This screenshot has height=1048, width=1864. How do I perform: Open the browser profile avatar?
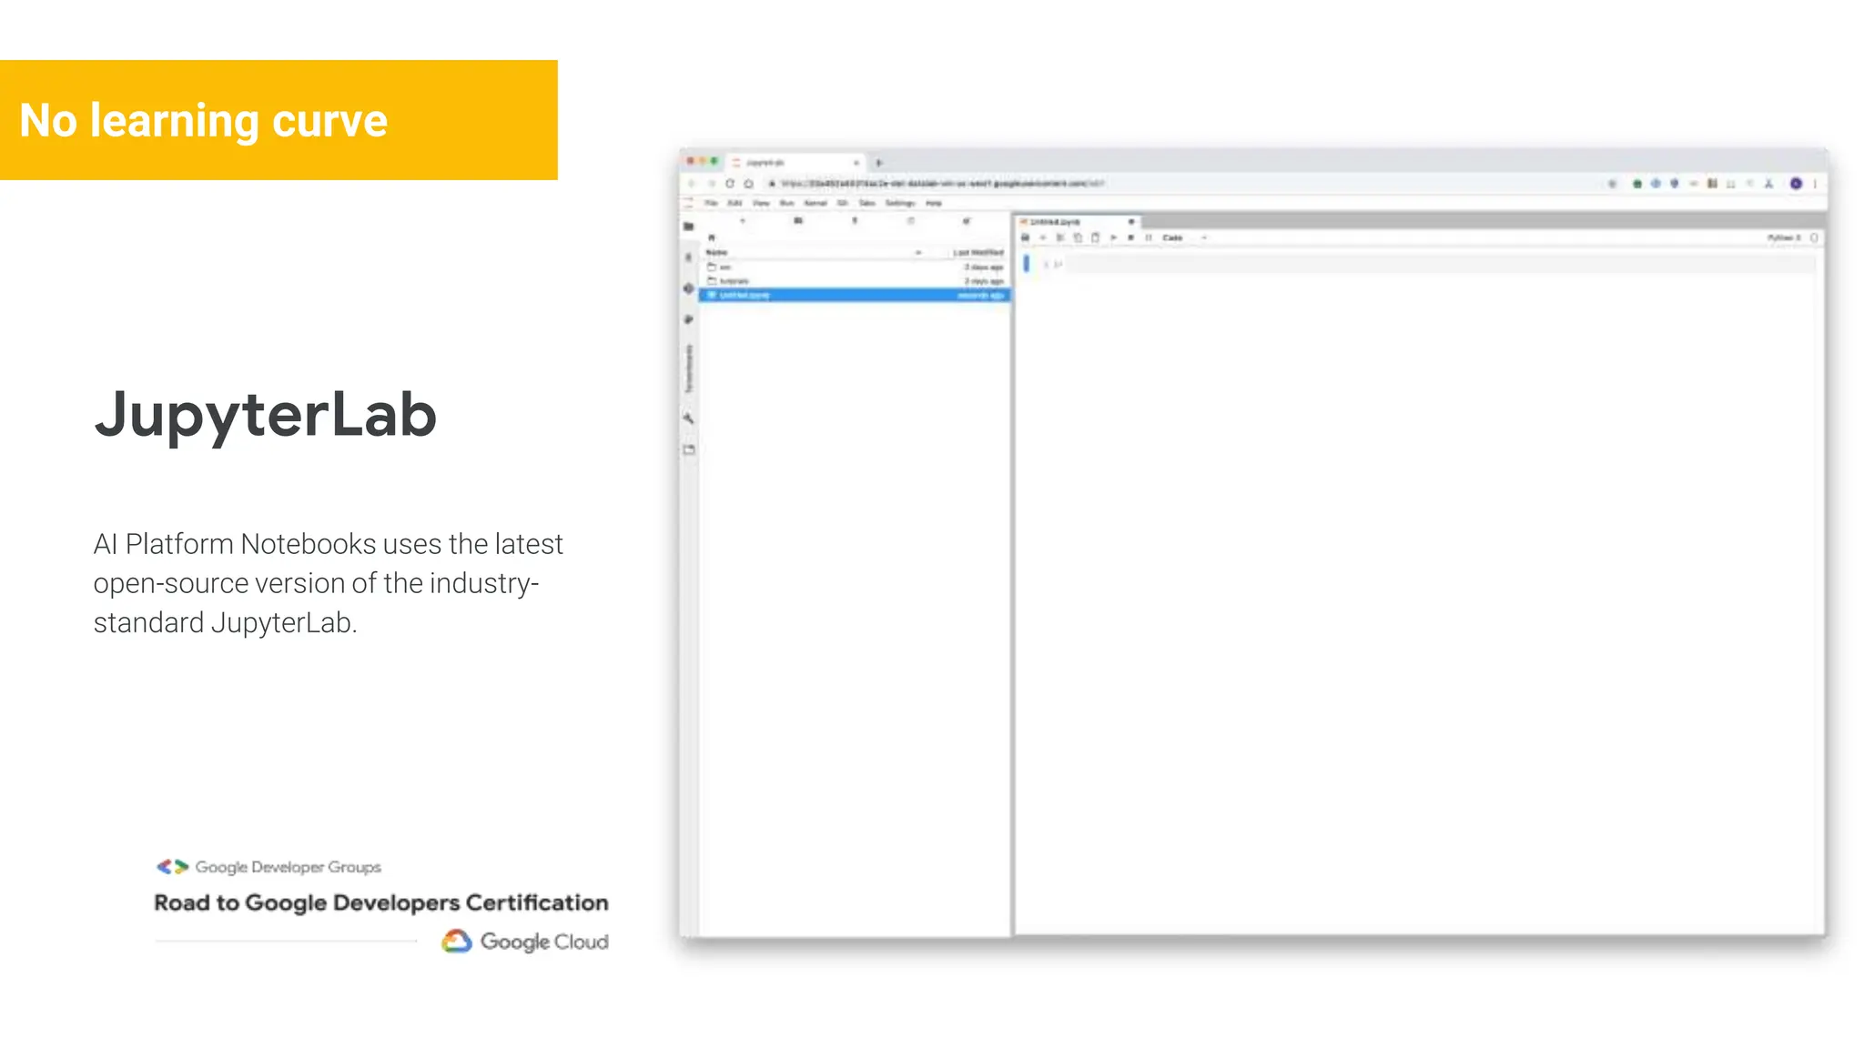point(1796,184)
